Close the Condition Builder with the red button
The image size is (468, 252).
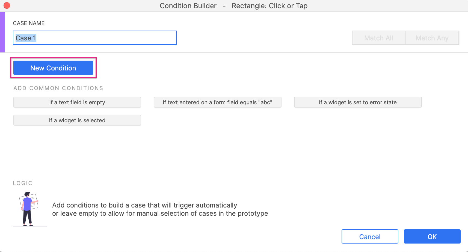[7, 5]
